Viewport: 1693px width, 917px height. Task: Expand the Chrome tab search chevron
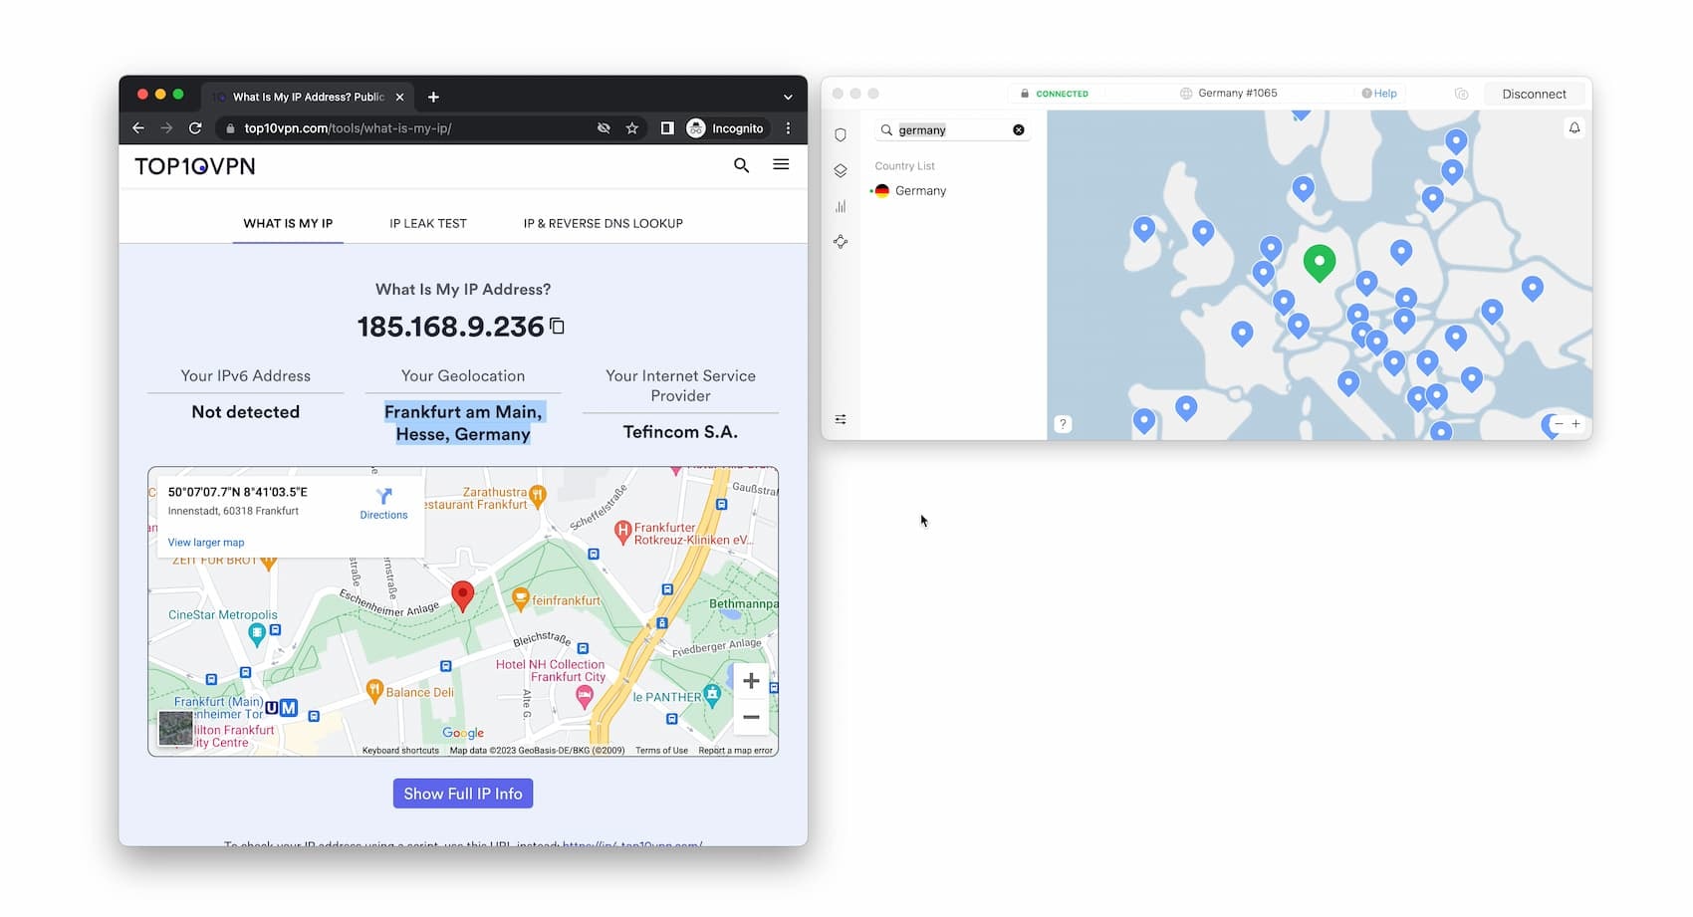tap(788, 97)
